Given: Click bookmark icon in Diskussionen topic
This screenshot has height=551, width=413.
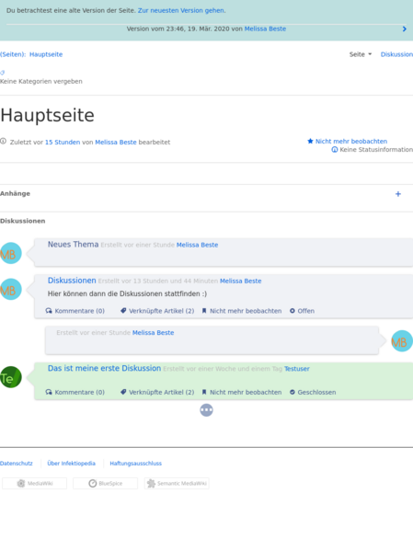Looking at the screenshot, I should click(204, 311).
